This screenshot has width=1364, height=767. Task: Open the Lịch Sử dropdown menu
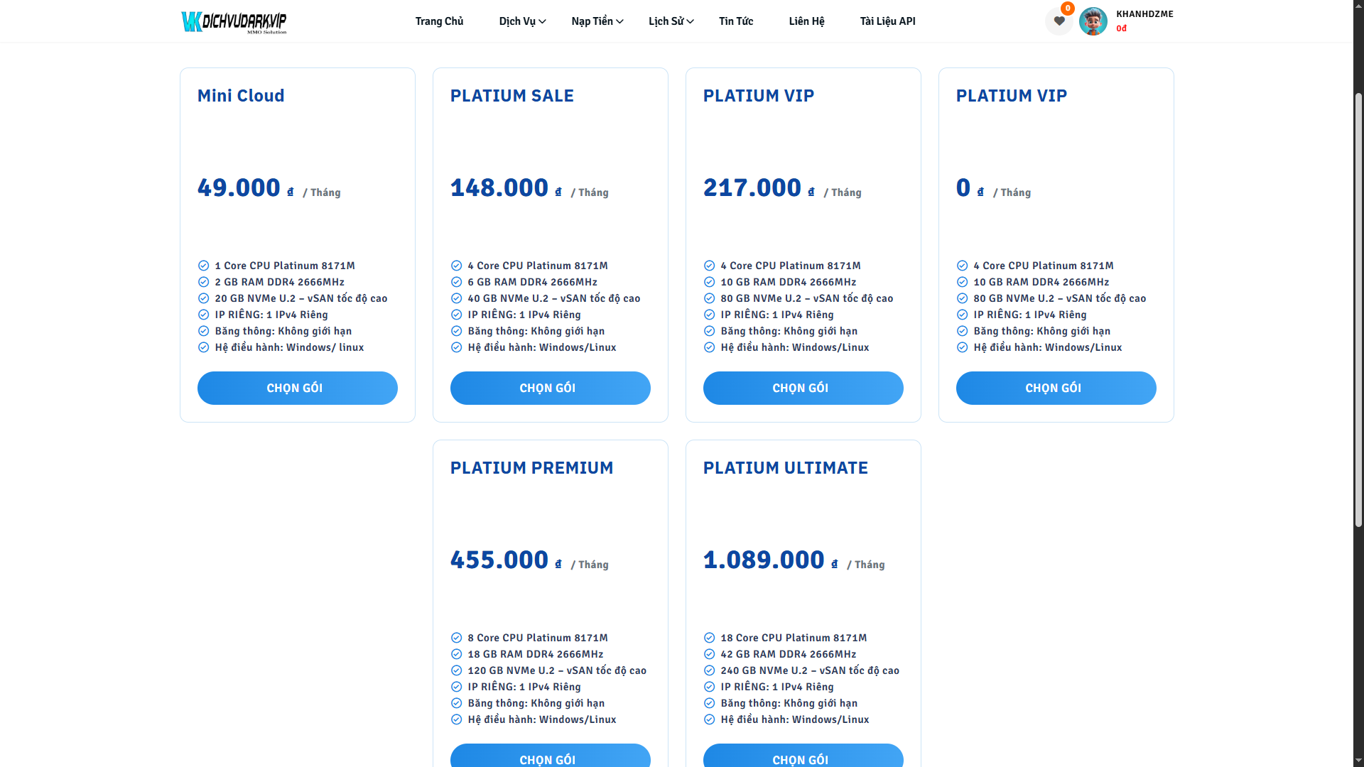click(671, 21)
